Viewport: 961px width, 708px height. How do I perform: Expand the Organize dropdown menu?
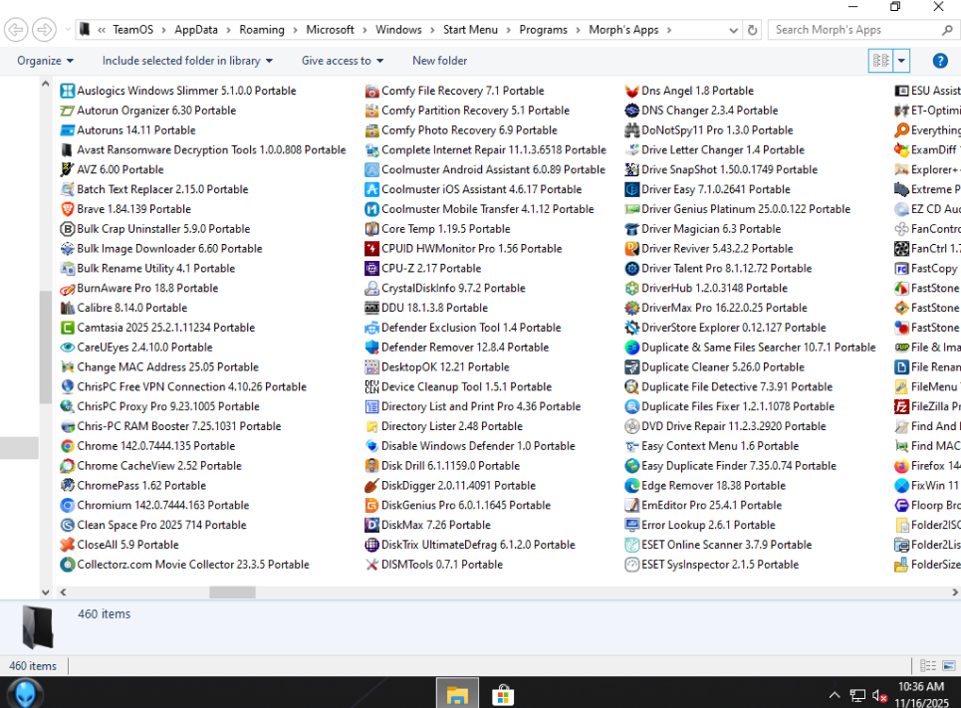[45, 61]
